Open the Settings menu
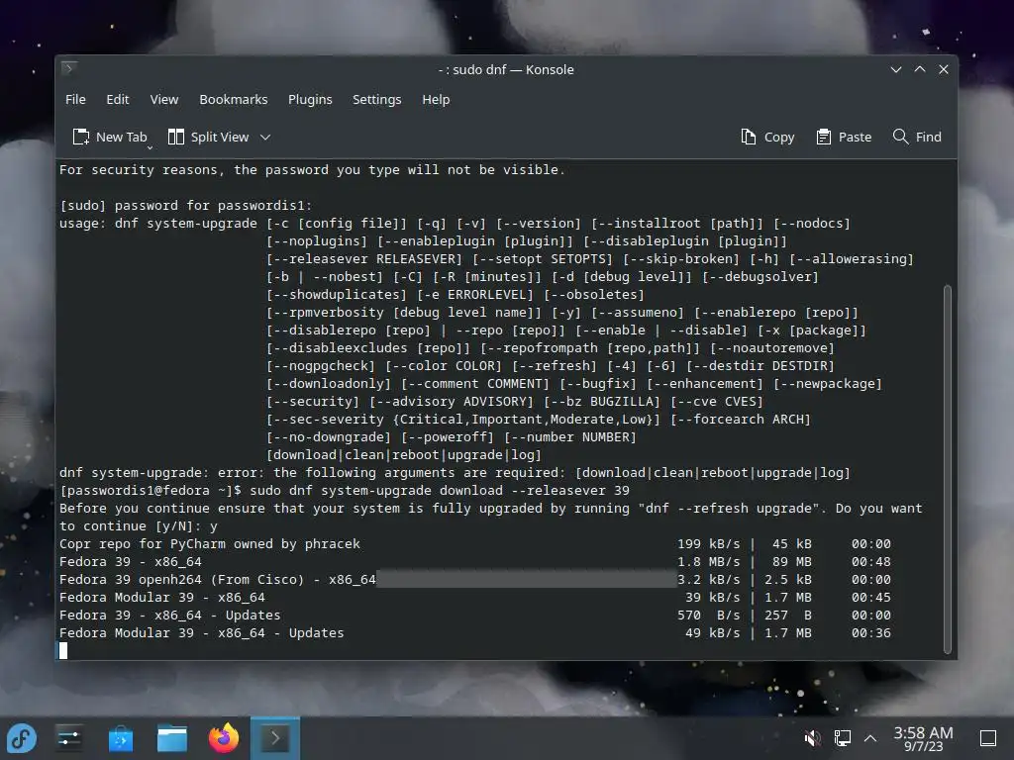The width and height of the screenshot is (1014, 760). [376, 100]
